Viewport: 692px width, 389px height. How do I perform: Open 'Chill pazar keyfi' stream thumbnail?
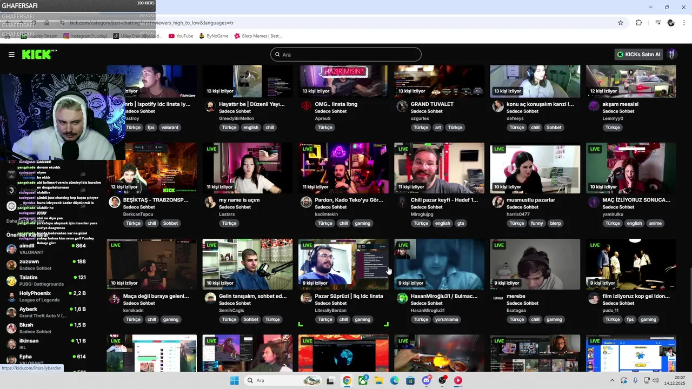[x=439, y=168]
